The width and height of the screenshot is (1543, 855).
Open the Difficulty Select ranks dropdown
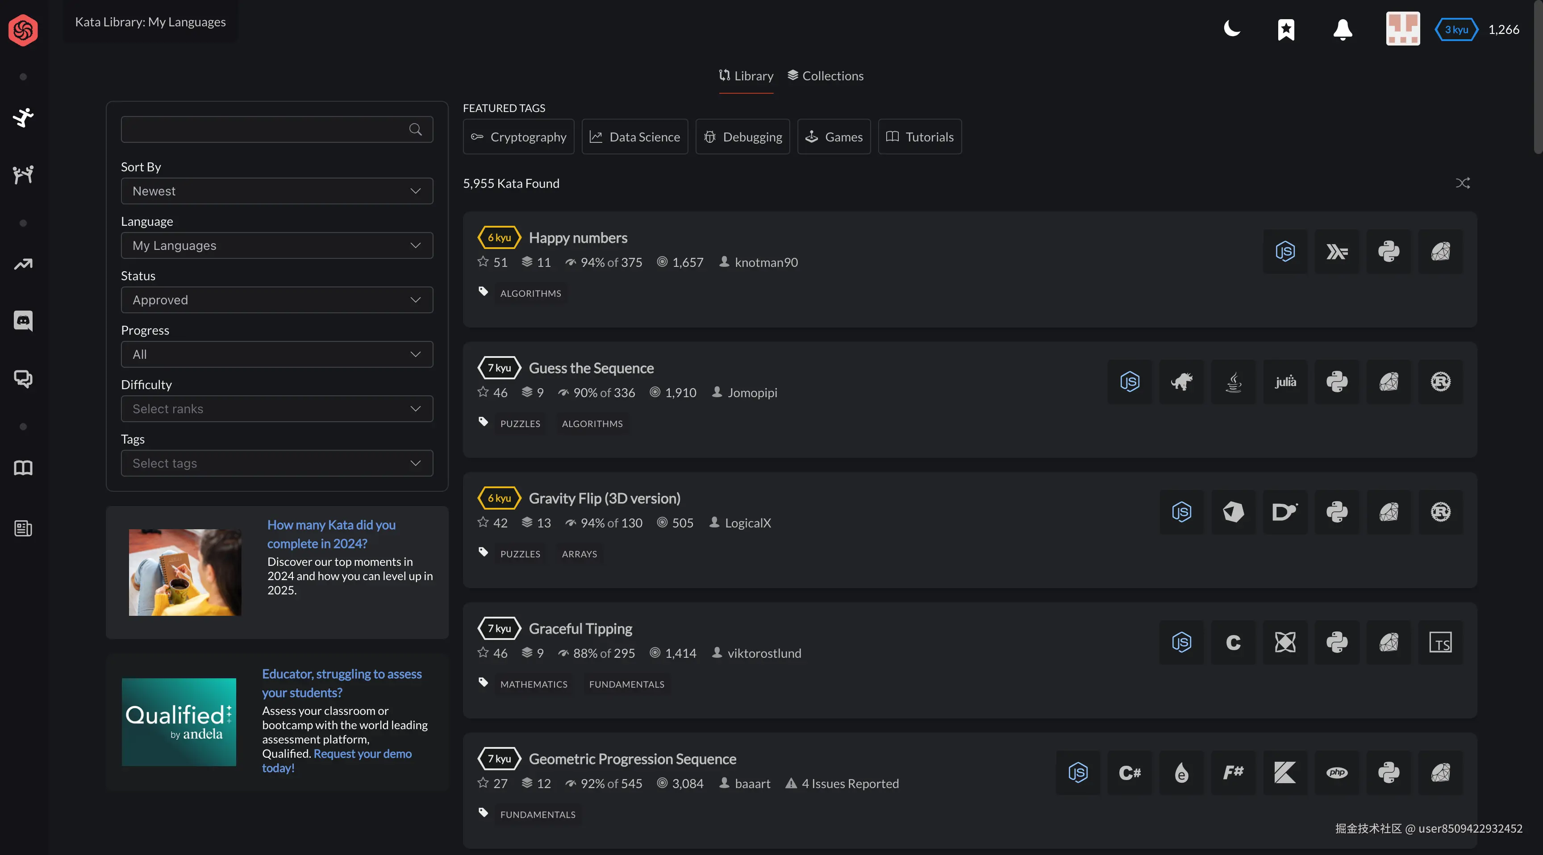277,409
